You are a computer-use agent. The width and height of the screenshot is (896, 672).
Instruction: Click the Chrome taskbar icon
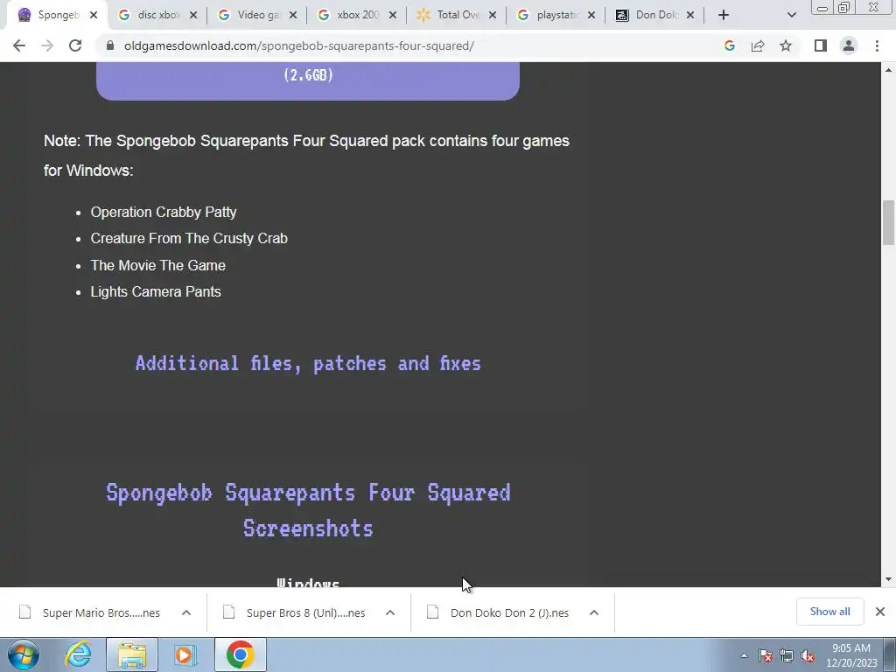point(241,654)
